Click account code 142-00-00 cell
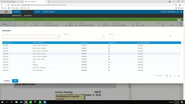Image resolution: width=185 pixels, height=104 pixels. point(5,45)
